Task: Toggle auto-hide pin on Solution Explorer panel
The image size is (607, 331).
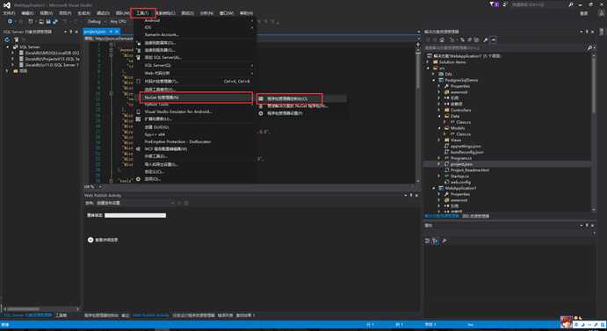Action: click(587, 32)
